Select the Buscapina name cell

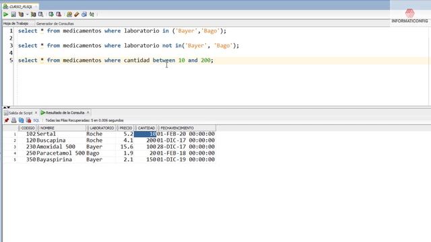point(61,140)
